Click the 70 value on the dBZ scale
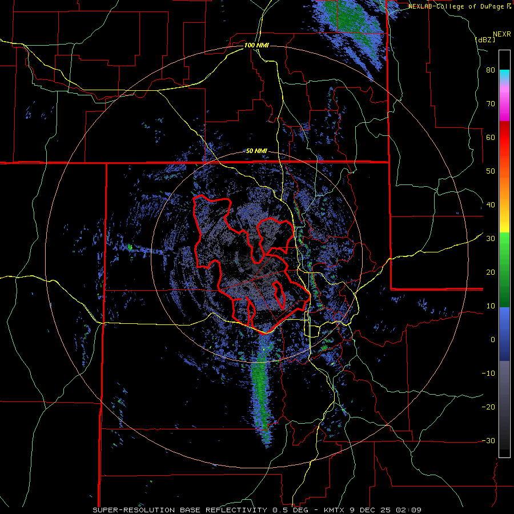 pos(491,104)
